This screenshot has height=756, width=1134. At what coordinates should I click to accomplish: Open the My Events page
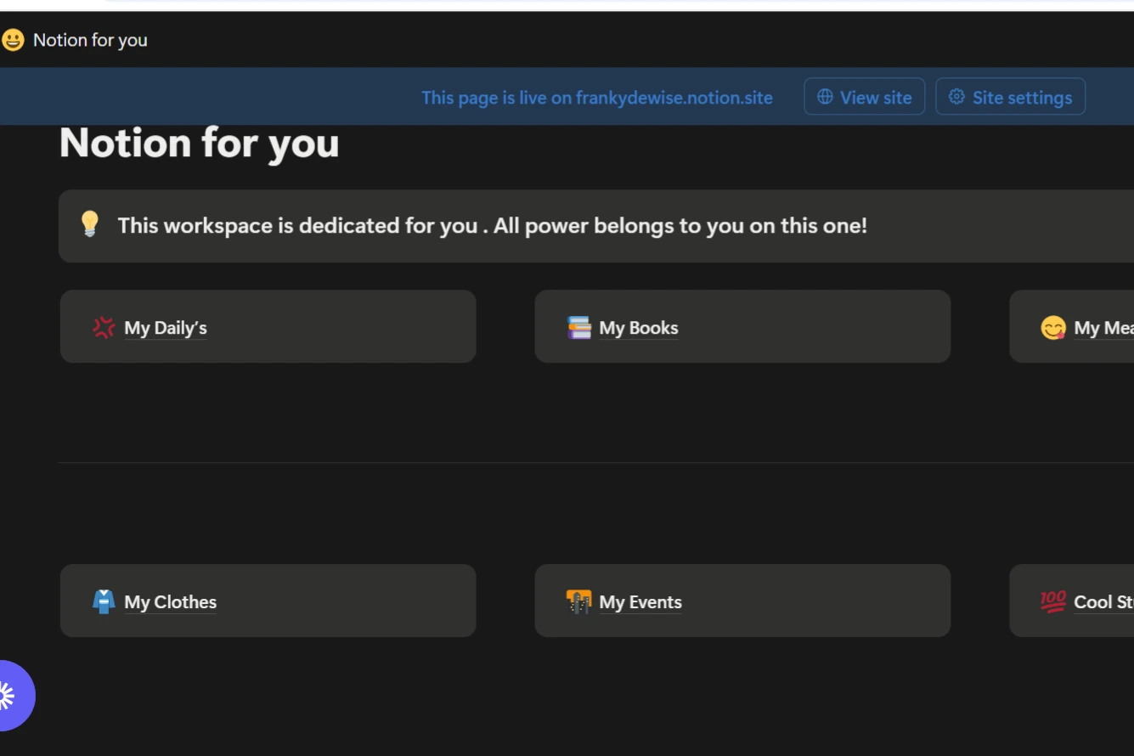(x=640, y=602)
